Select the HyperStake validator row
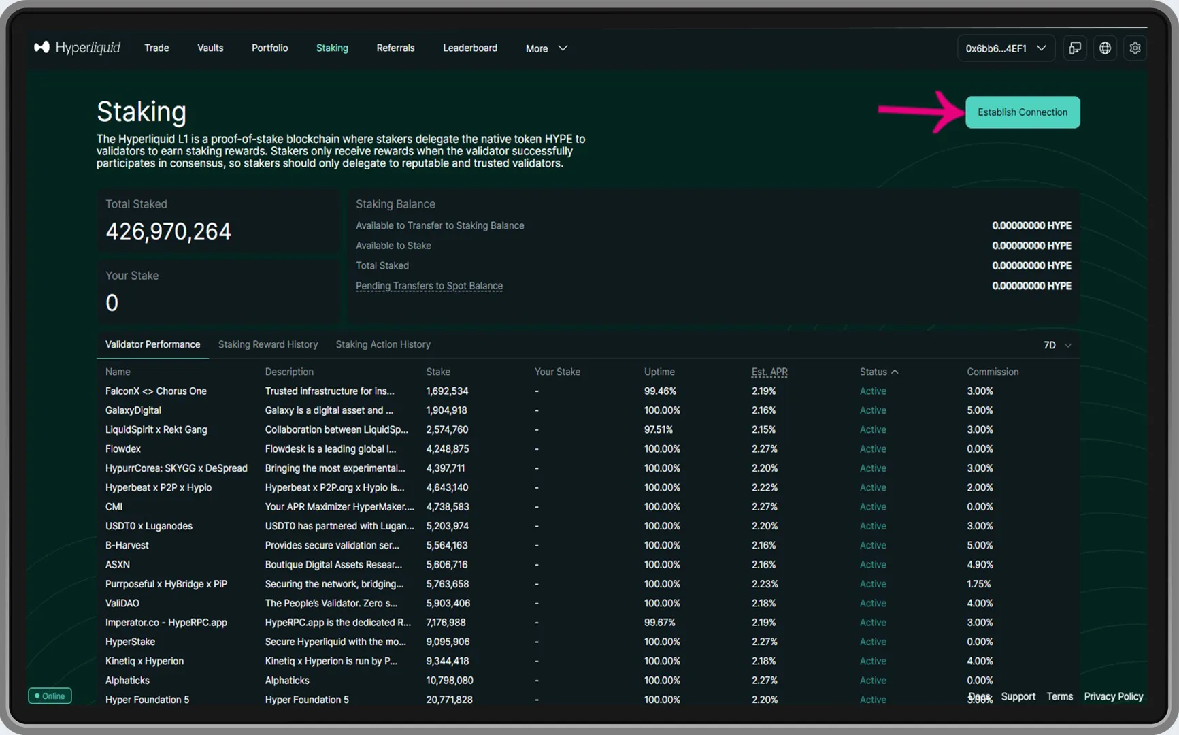This screenshot has height=735, width=1179. coord(131,642)
